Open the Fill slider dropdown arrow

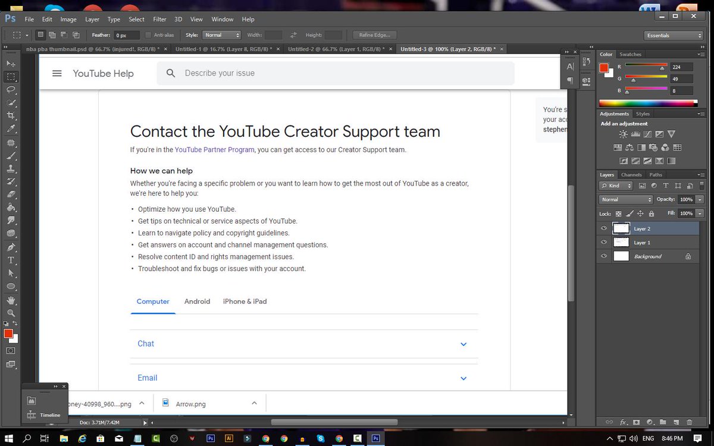click(700, 213)
